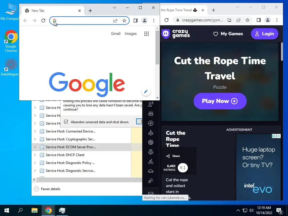This screenshot has height=216, width=288.
Task: Open the profile icon in the New Tab window
Action: click(x=145, y=21)
